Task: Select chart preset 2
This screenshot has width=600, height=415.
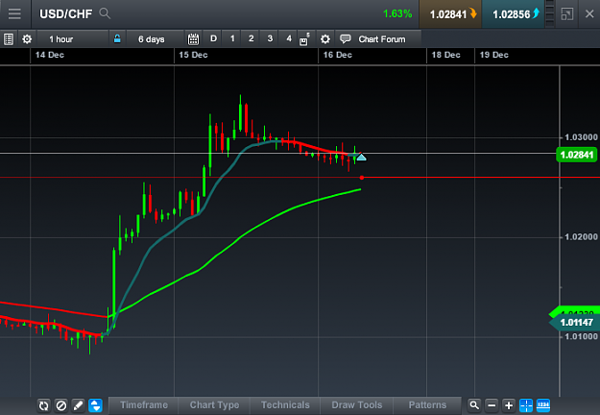Action: tap(251, 38)
